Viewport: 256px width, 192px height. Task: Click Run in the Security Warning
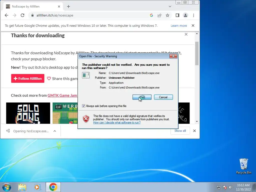tap(142, 97)
